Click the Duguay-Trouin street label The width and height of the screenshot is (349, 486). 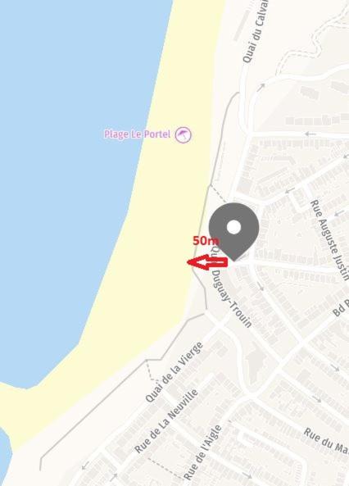pyautogui.click(x=232, y=299)
